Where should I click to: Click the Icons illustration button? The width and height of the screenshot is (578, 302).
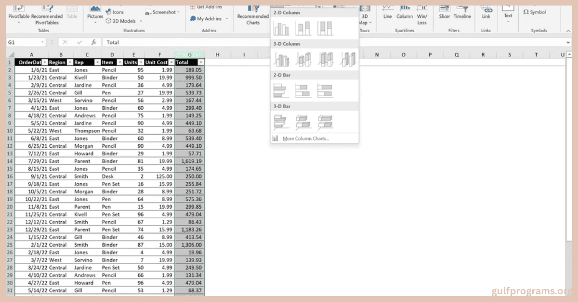coord(115,12)
